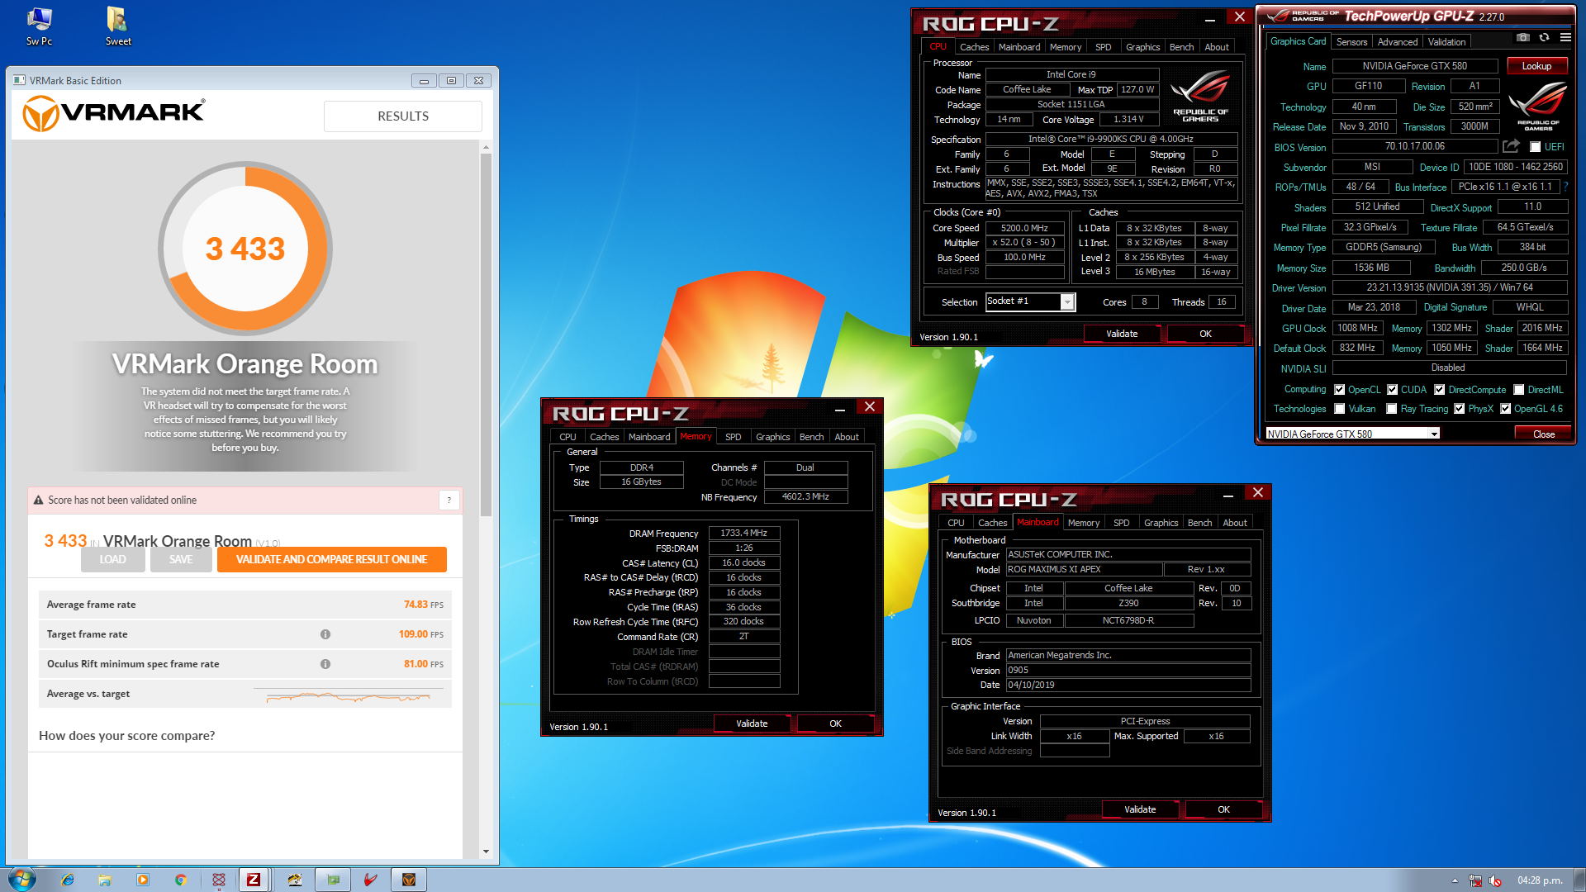
Task: Open the Sweet folder on the desktop
Action: 117,26
